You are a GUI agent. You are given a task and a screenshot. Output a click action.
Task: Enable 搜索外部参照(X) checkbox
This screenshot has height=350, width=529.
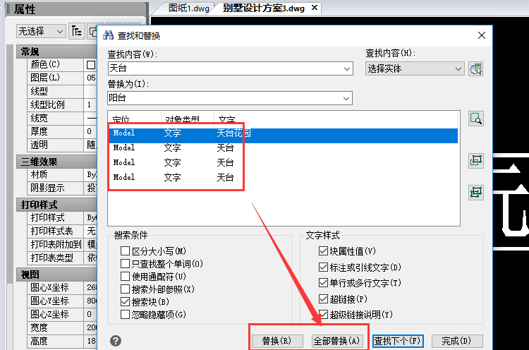coord(125,289)
